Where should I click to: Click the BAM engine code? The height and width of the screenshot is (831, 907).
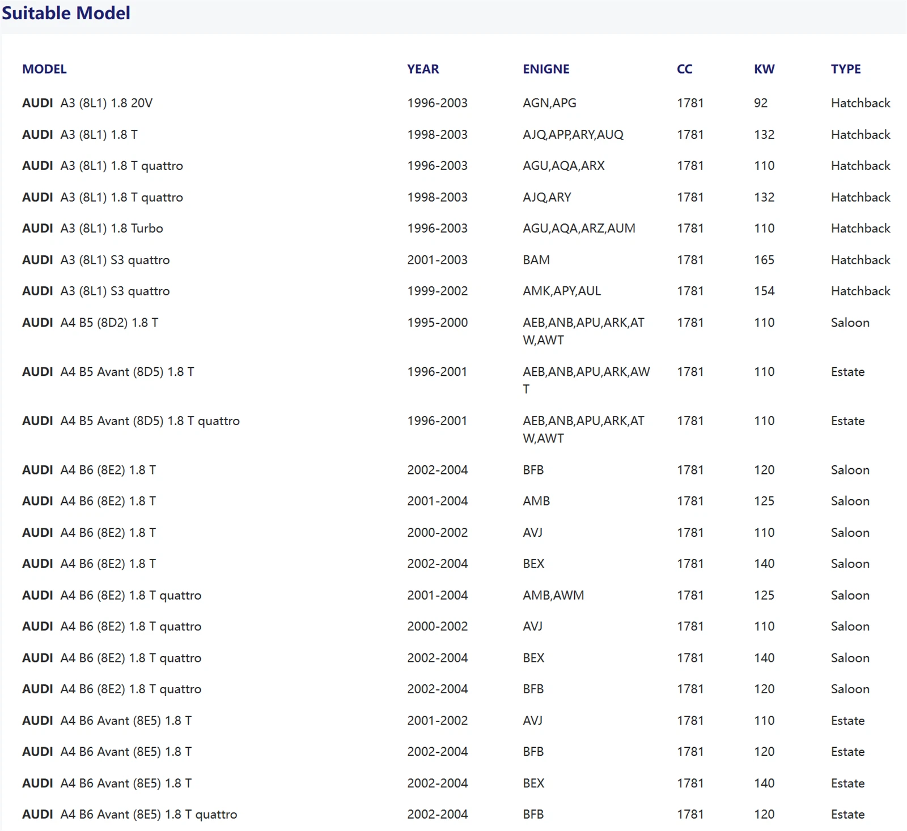(536, 260)
